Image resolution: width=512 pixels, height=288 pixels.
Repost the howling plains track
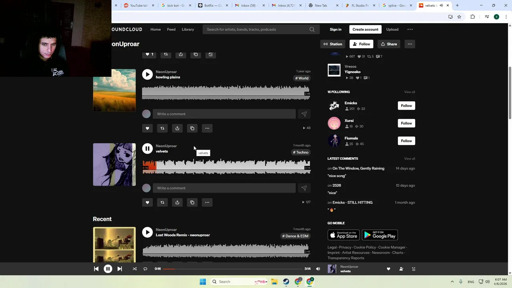[x=162, y=128]
